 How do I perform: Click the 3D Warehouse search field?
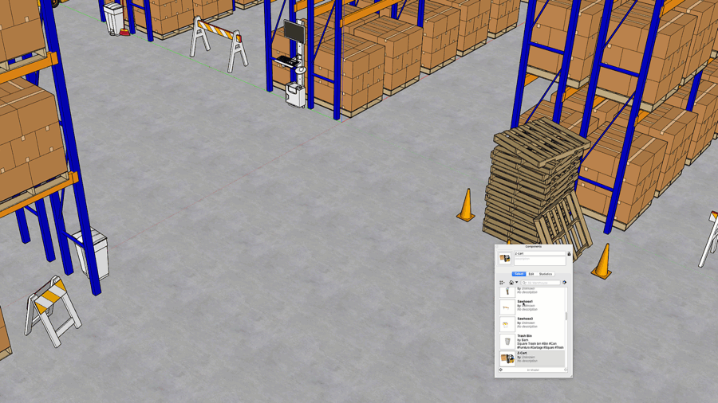pos(542,283)
